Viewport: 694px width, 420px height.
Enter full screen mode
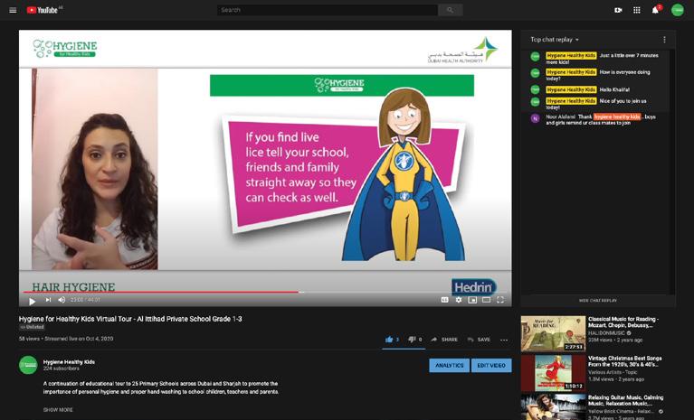500,300
